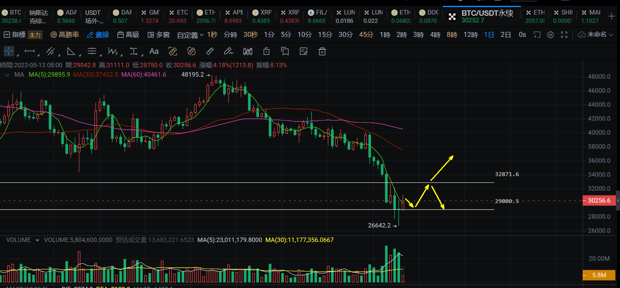Switch chart to 30秒 interval
This screenshot has width=620, height=288.
(250, 35)
